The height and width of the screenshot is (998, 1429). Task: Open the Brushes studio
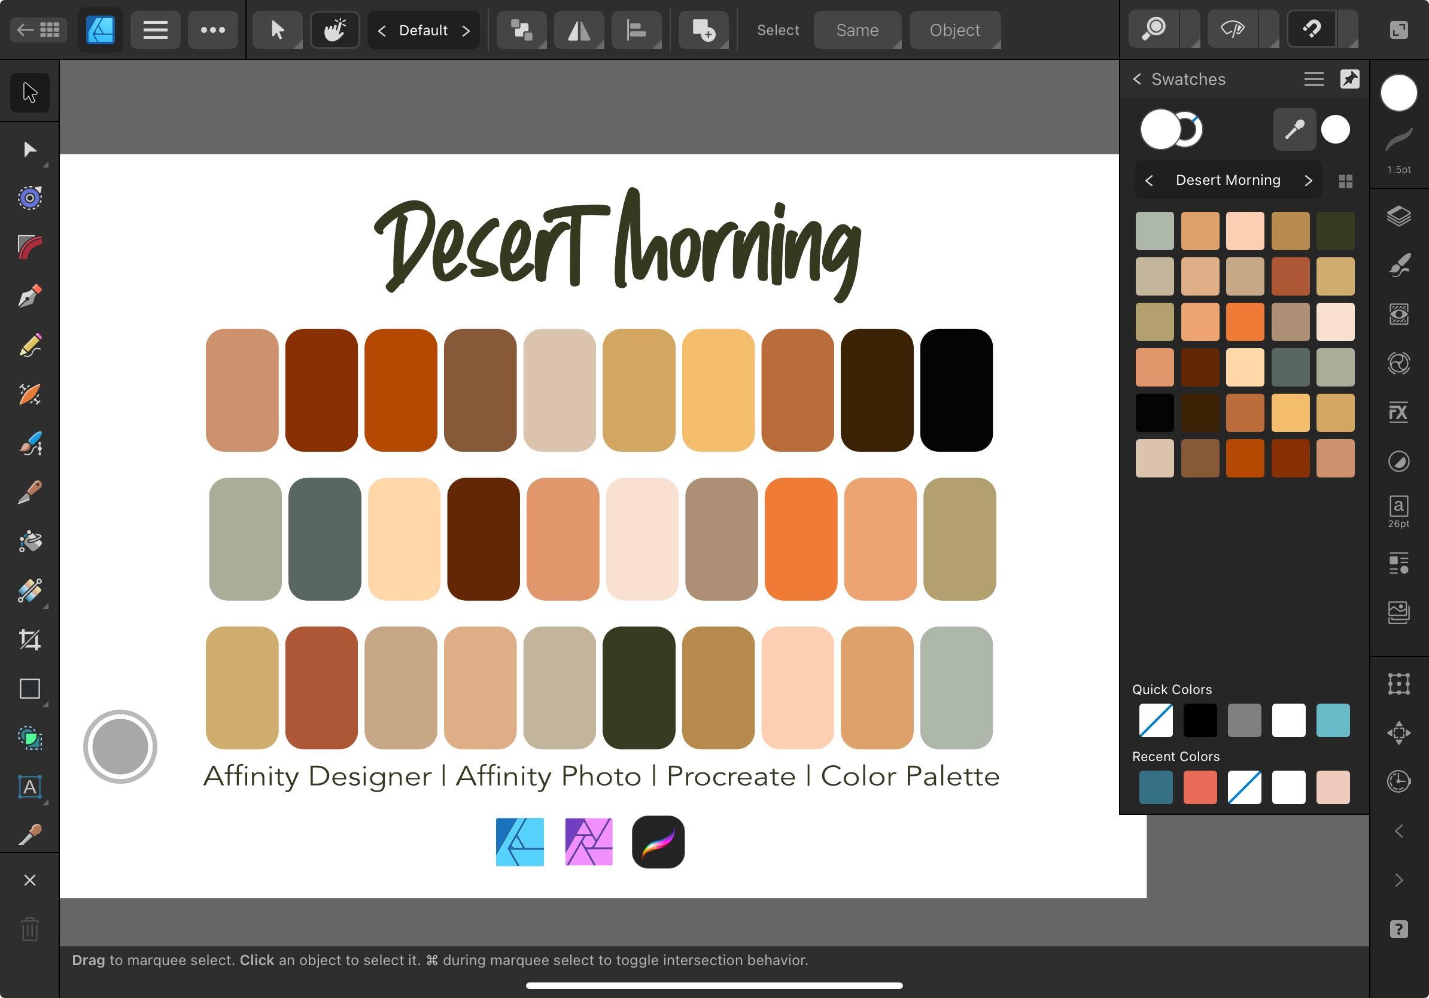click(x=1398, y=265)
